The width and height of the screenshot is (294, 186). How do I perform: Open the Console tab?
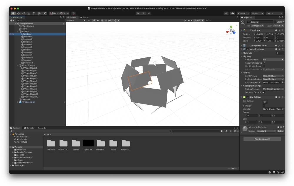[29, 128]
